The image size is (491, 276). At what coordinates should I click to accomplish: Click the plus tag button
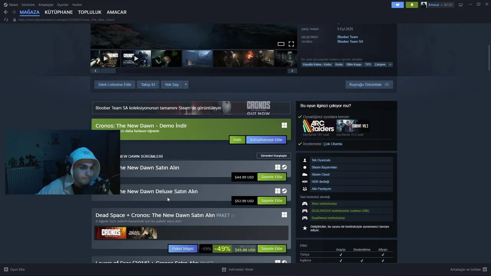tap(390, 64)
